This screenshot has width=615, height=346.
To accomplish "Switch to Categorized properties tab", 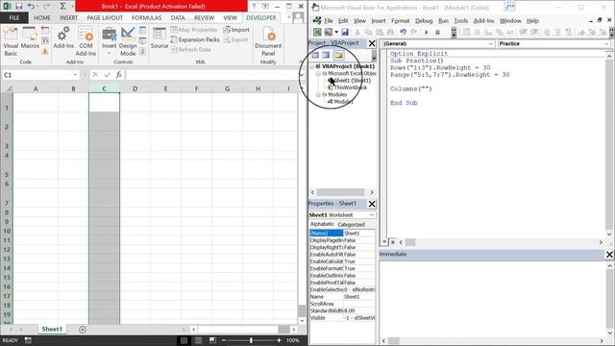I will click(351, 225).
